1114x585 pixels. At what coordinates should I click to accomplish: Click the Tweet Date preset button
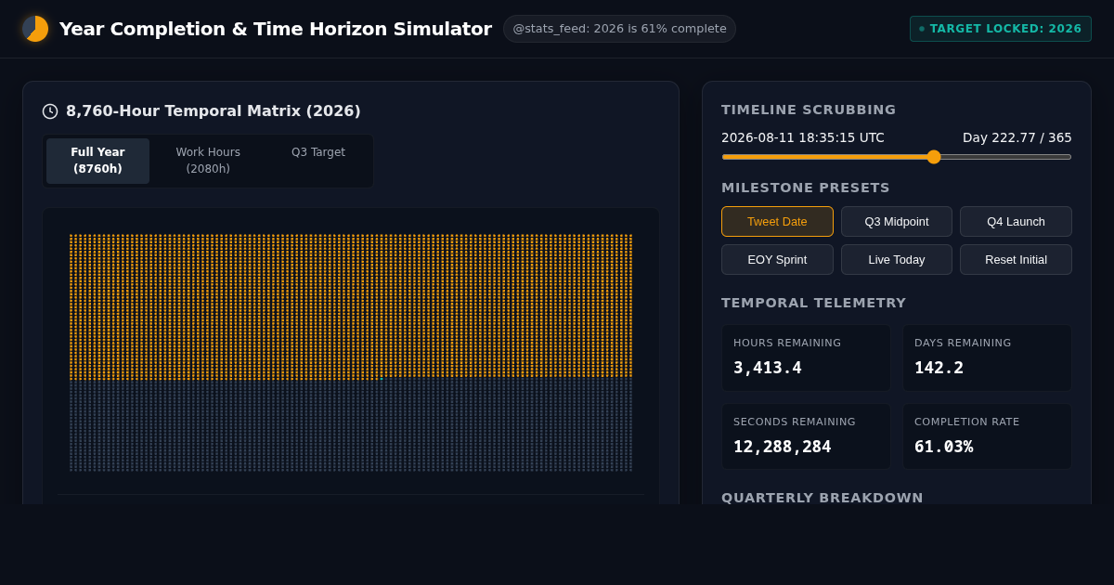[x=777, y=222]
